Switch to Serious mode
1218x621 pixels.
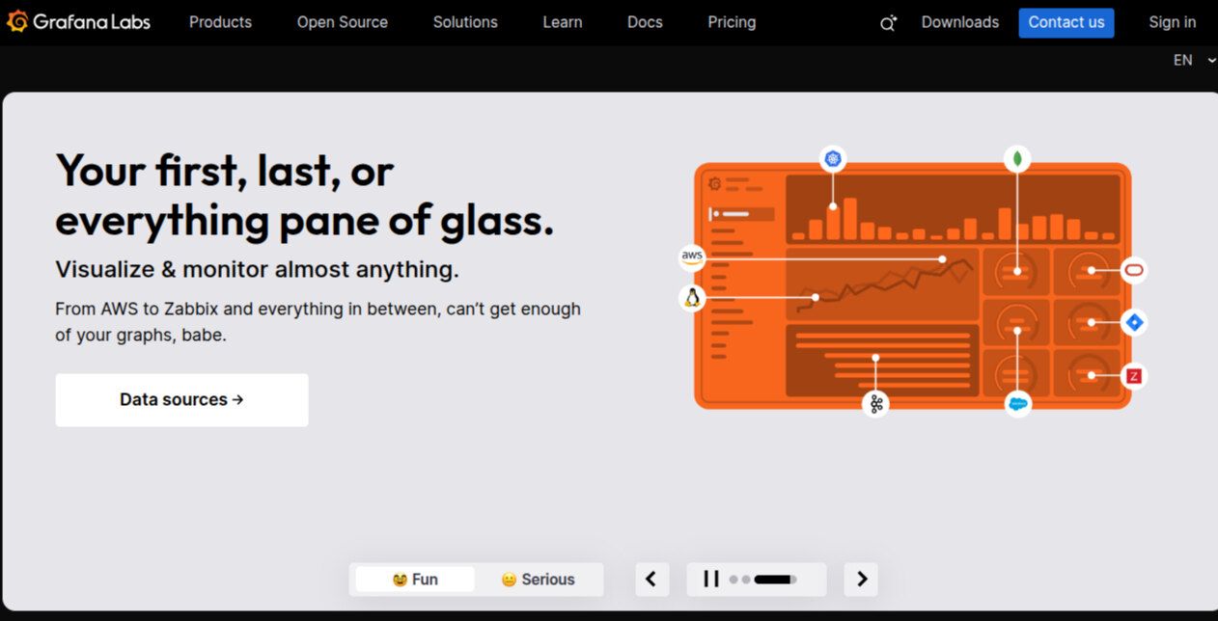[x=538, y=580]
